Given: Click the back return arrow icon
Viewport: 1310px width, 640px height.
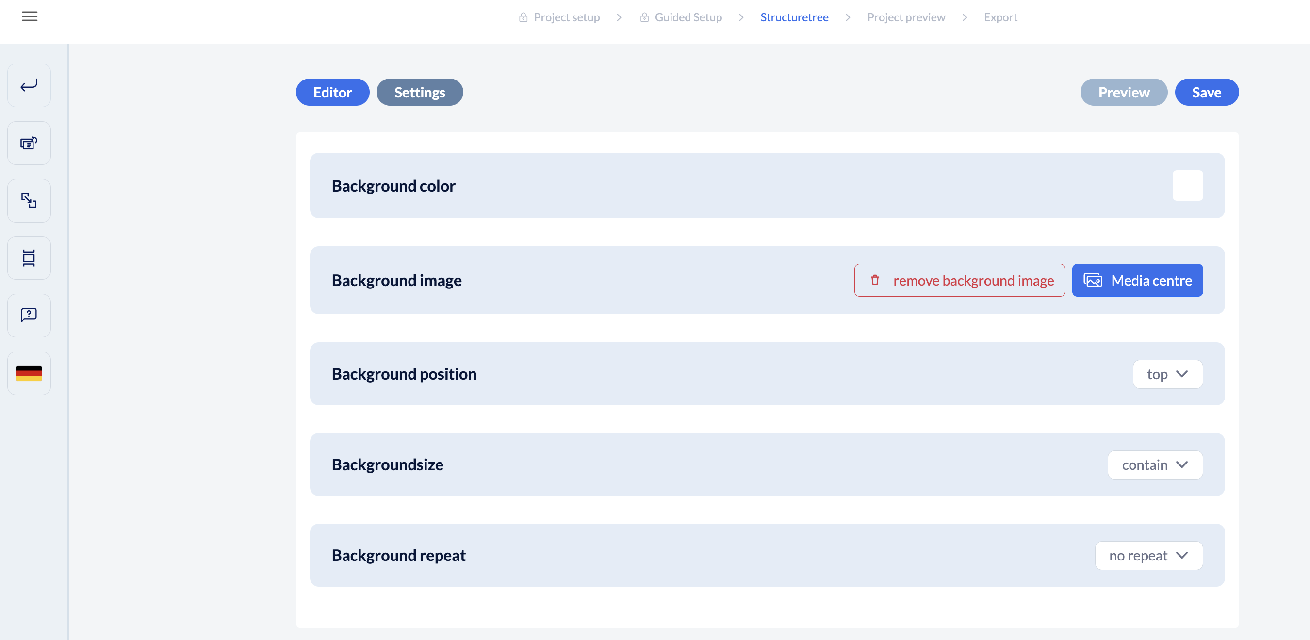Looking at the screenshot, I should [29, 85].
